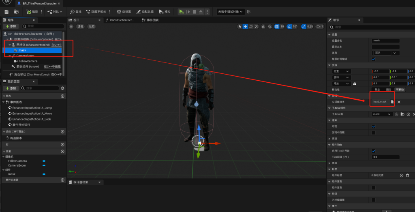Screen dimensions: 415x212
Task: Browse to asset in Content Browser icon
Action: pyautogui.click(x=16, y=12)
